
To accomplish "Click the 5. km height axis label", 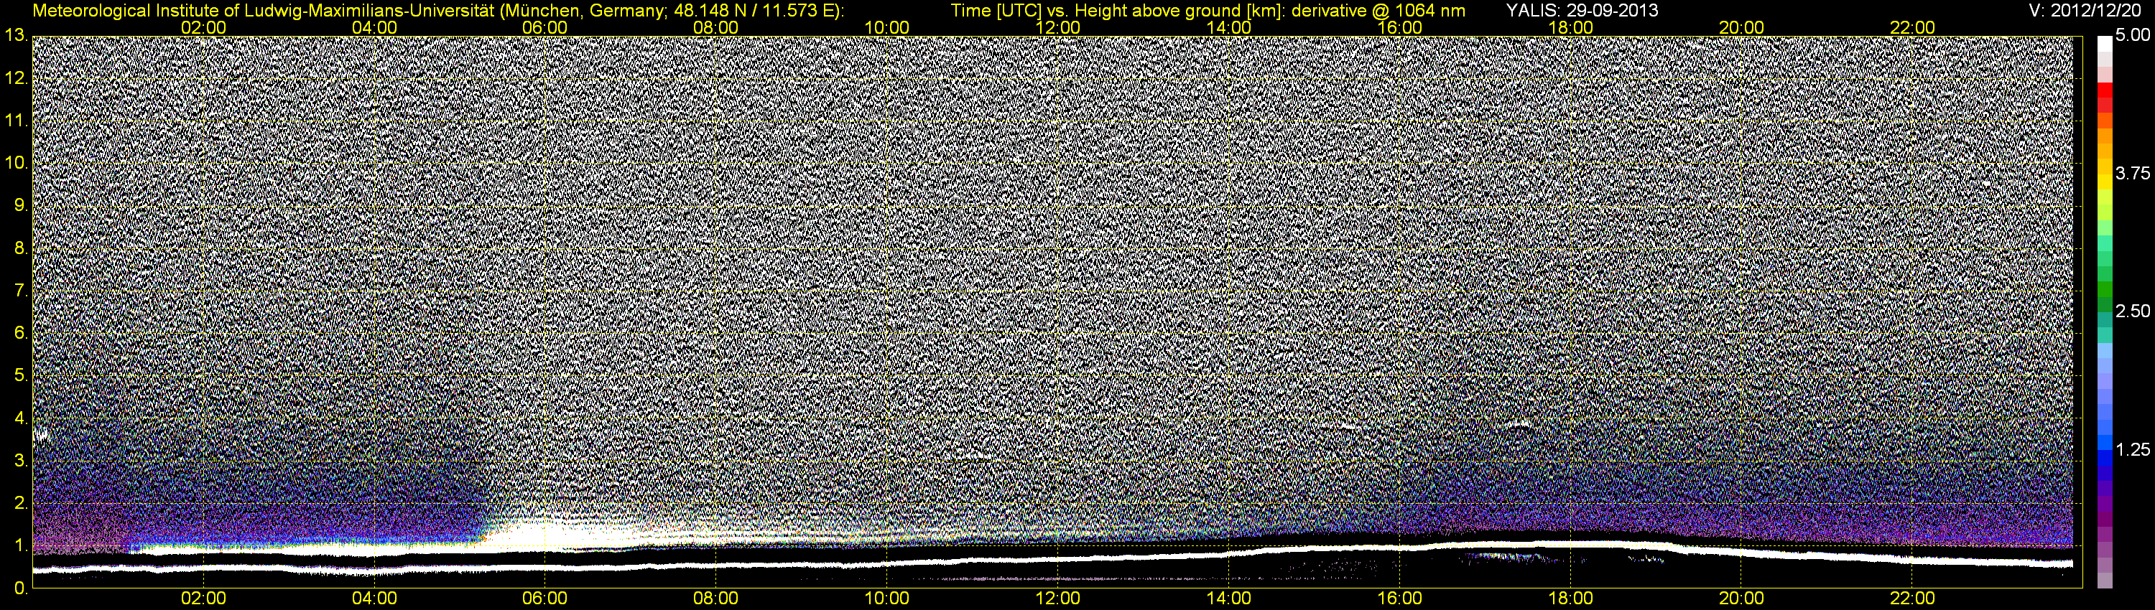I will pyautogui.click(x=21, y=376).
